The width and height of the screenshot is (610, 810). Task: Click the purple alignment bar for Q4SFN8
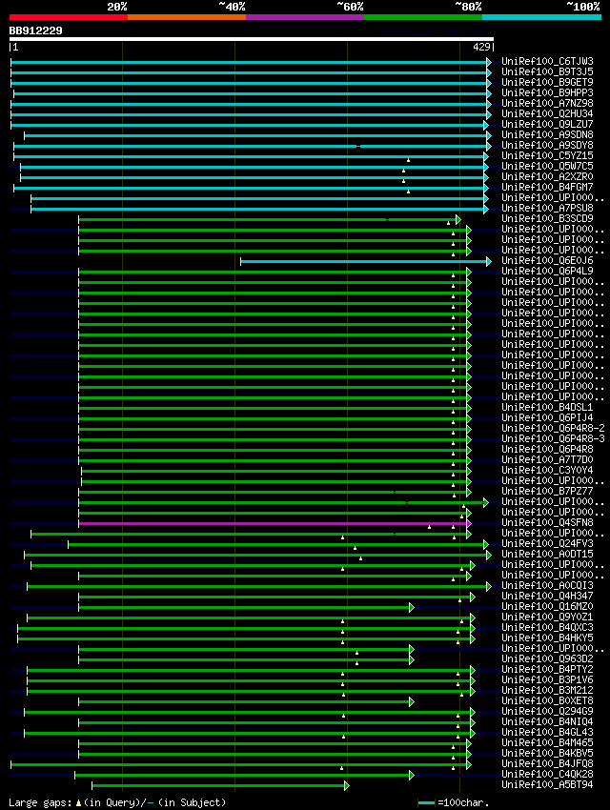coord(274,524)
